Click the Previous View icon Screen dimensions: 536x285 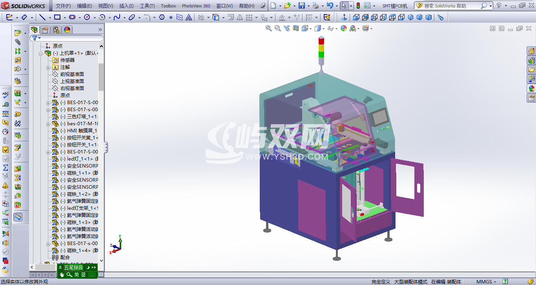(x=287, y=28)
